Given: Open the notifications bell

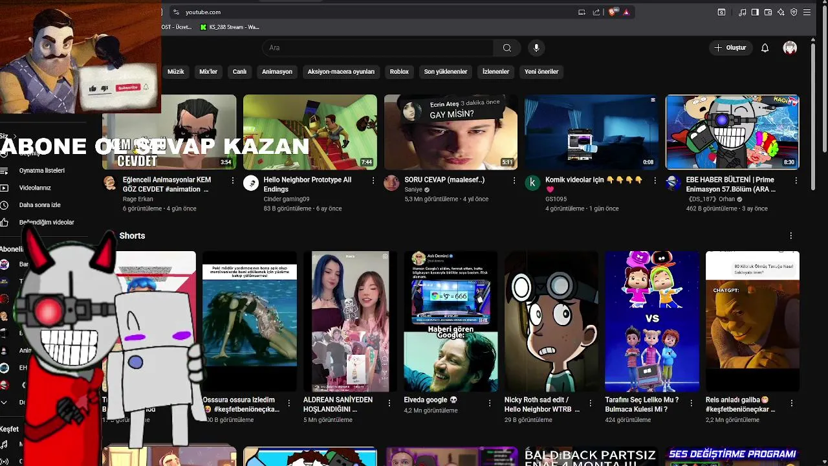Looking at the screenshot, I should coord(765,48).
